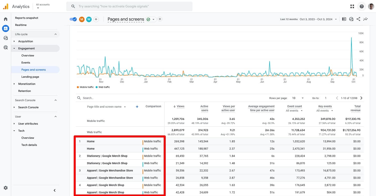The width and height of the screenshot is (376, 196).
Task: Open the Google apps launcher grid
Action: pos(352,6)
